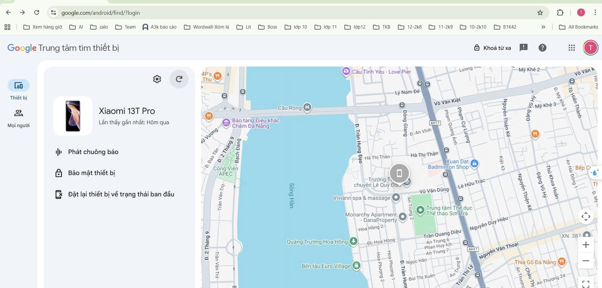Viewport: 602px width, 288px height.
Task: Open the Chrome three-dot menu
Action: pos(595,13)
